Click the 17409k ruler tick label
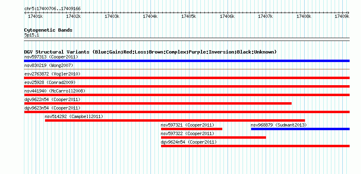This screenshot has height=174, width=361. [342, 17]
